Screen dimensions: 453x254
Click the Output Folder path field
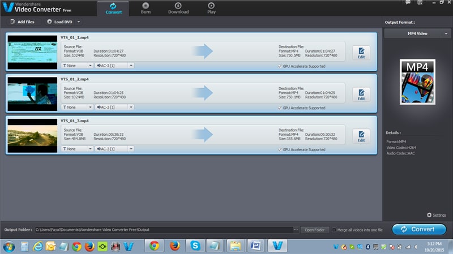point(164,230)
